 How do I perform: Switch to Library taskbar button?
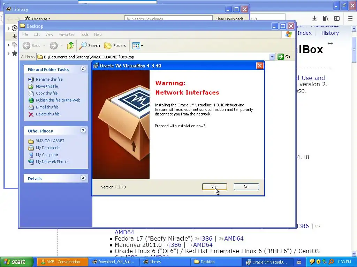click(165, 262)
